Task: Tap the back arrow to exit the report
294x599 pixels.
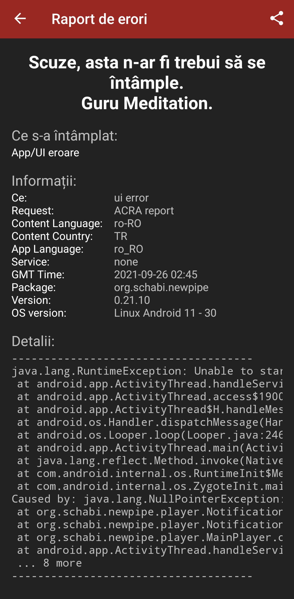Action: pos(20,19)
